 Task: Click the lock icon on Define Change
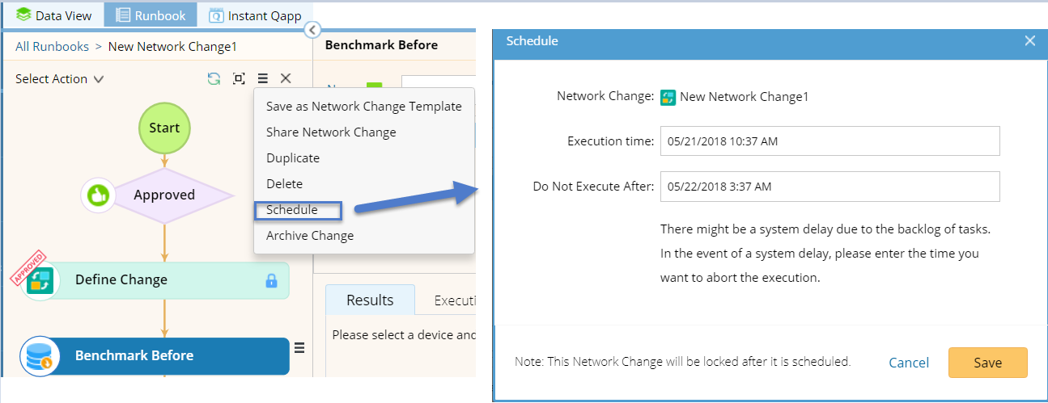[272, 281]
